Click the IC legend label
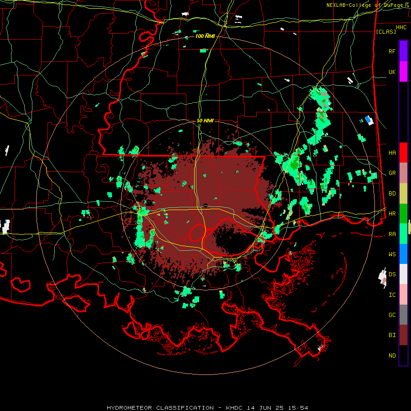The height and width of the screenshot is (411, 411). [392, 295]
